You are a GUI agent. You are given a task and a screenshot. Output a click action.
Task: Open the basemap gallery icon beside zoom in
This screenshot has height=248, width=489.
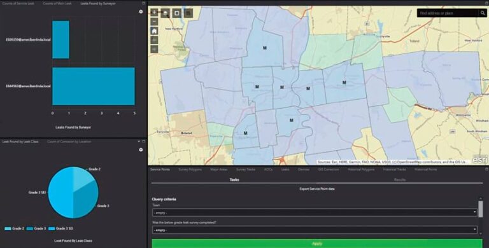pos(166,13)
